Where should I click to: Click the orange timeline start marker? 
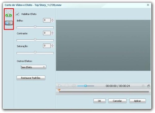pyautogui.click(x=59, y=90)
